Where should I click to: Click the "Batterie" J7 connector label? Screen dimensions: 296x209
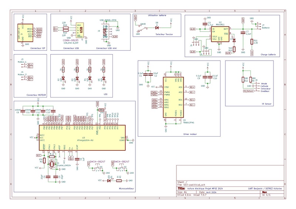266,28
